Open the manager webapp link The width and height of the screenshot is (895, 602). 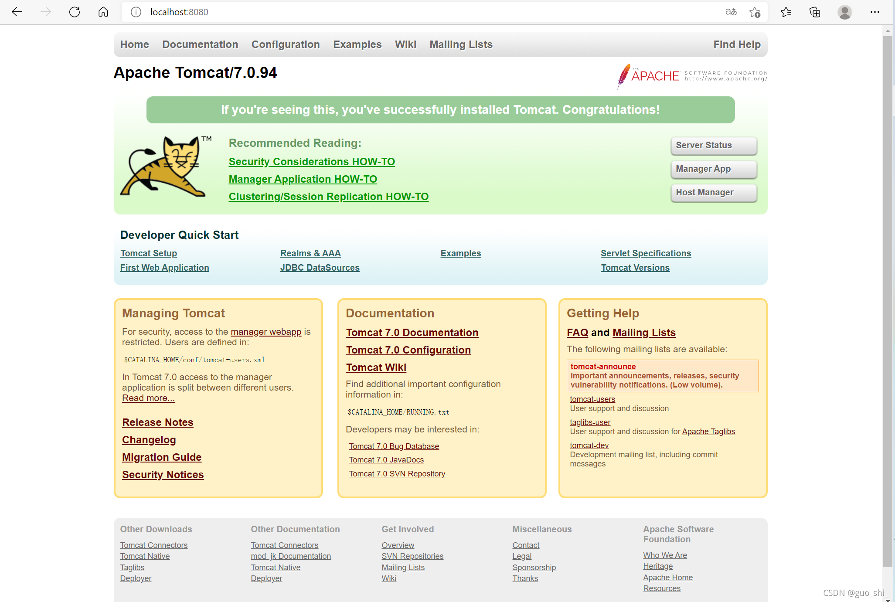pyautogui.click(x=266, y=332)
